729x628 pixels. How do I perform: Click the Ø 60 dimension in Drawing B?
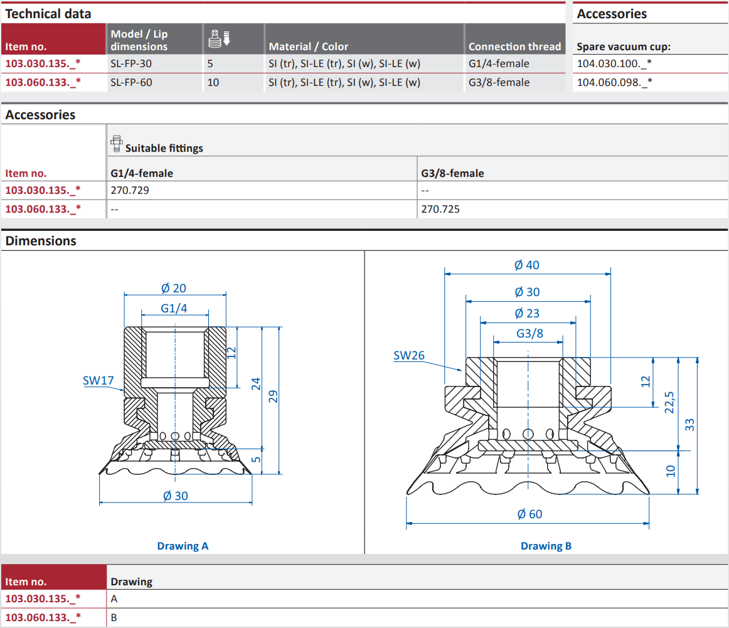click(x=529, y=514)
